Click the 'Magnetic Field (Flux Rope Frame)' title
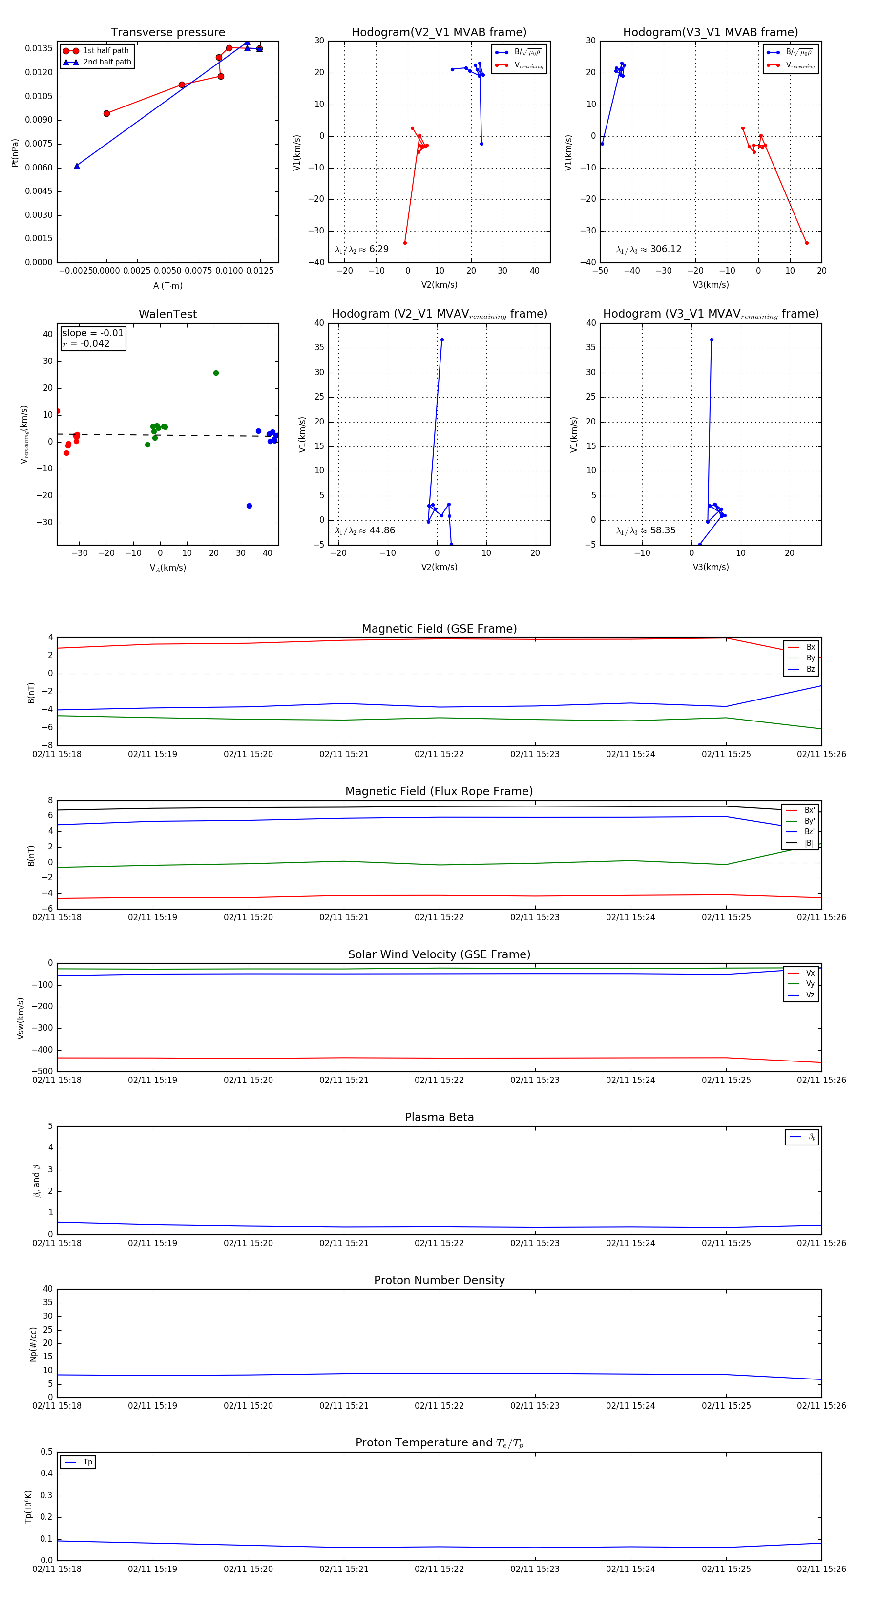The height and width of the screenshot is (1612, 879). [x=439, y=792]
